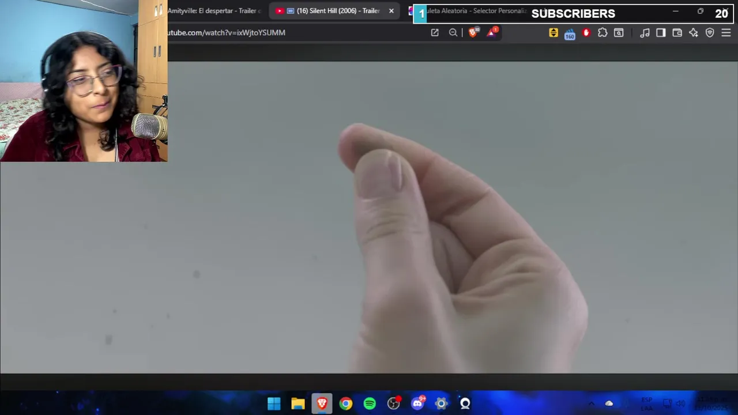
Task: Click the zoom-out magnifier icon in address bar
Action: 453,33
